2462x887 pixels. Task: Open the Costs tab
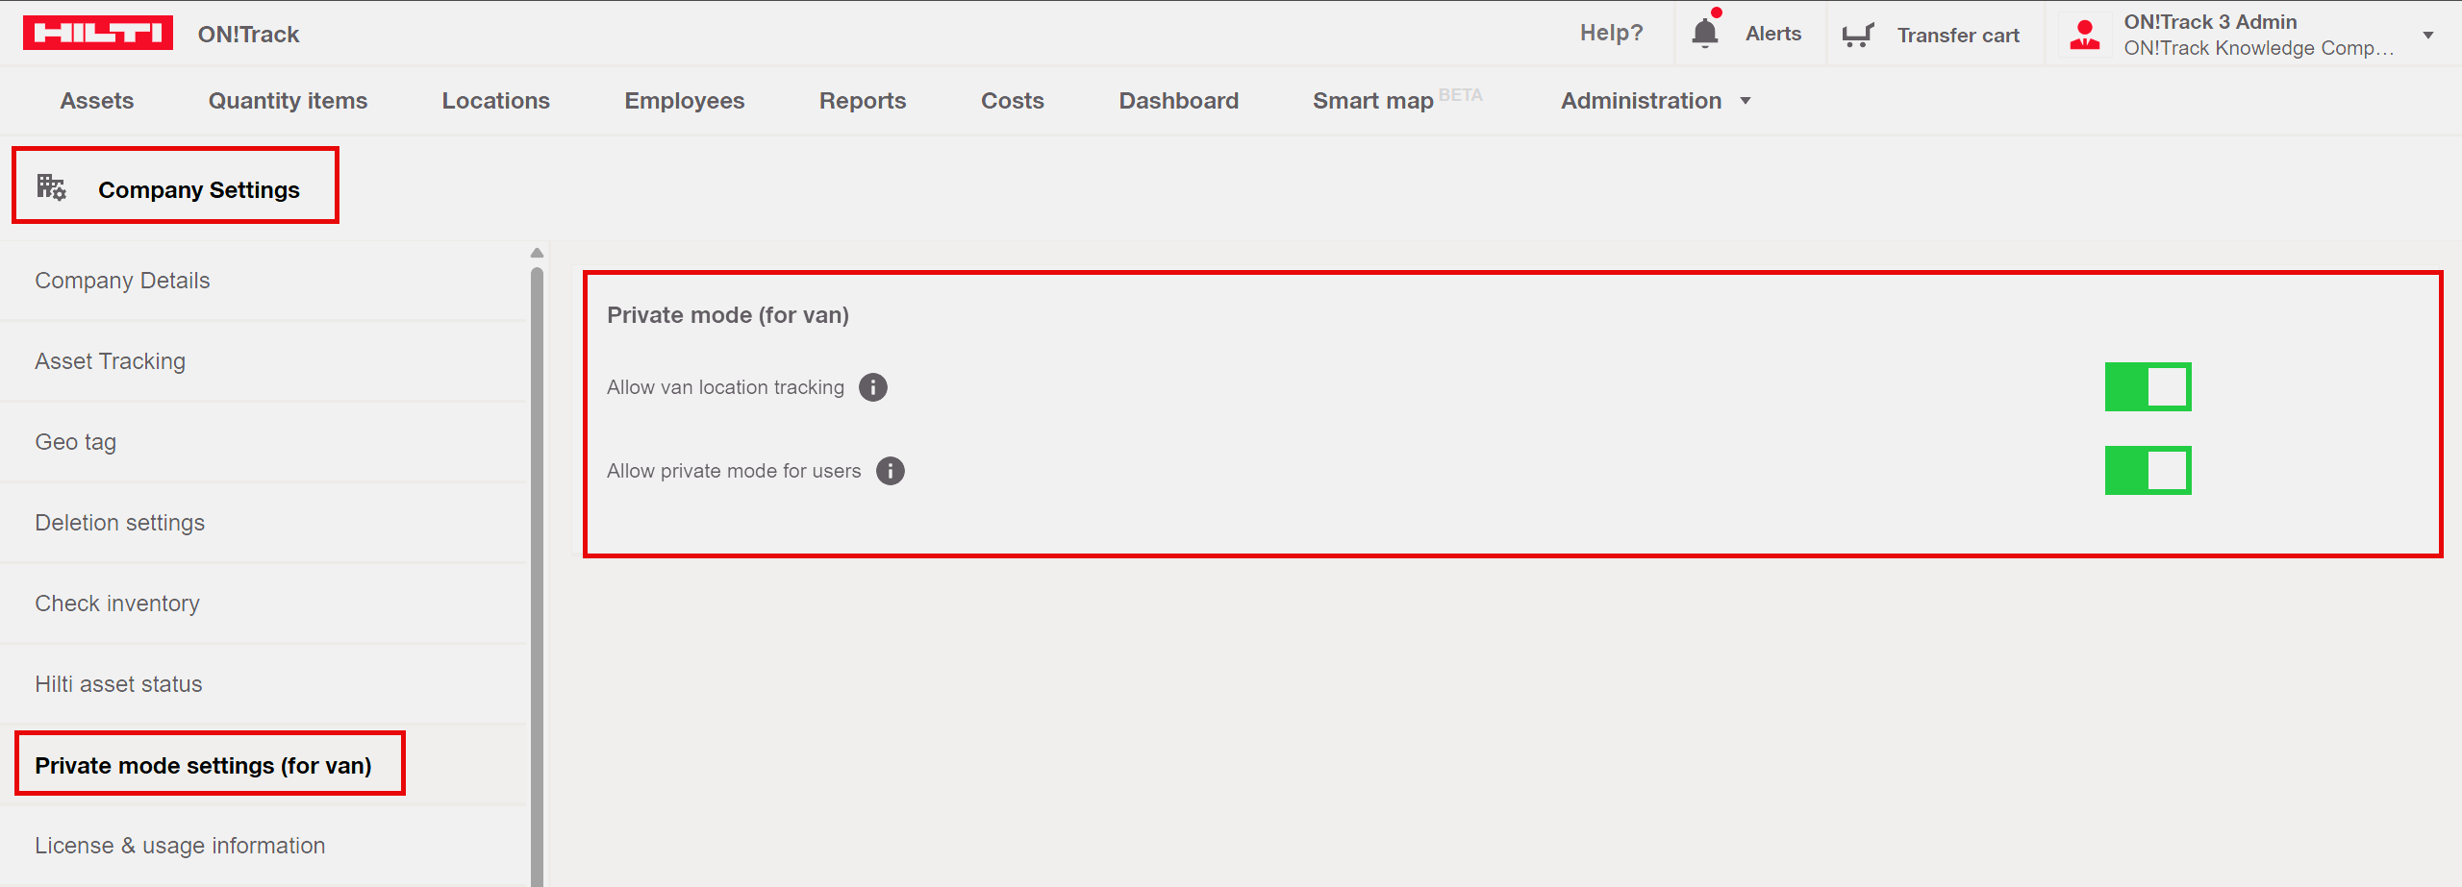(x=1013, y=101)
